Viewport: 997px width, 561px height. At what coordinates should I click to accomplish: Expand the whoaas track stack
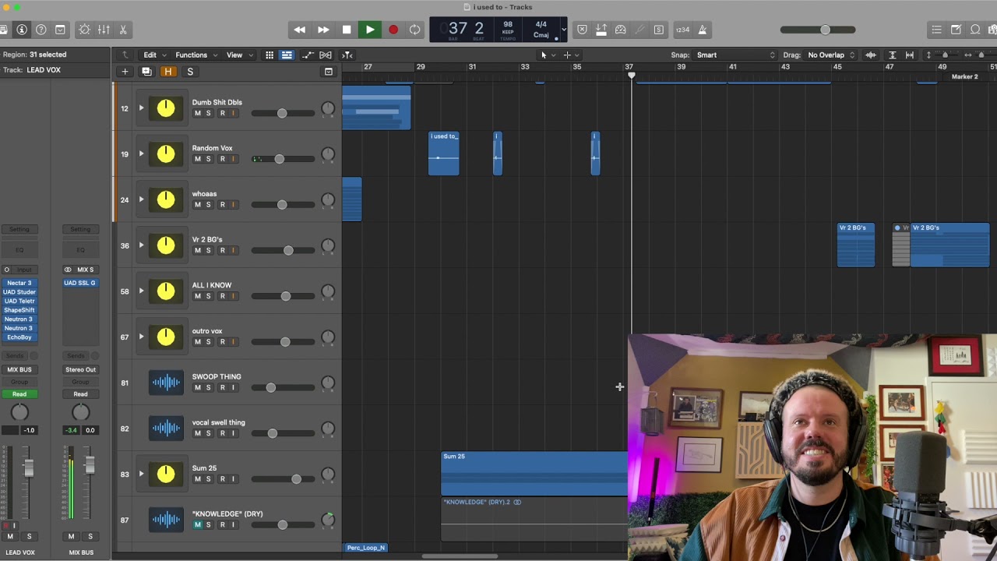click(142, 199)
